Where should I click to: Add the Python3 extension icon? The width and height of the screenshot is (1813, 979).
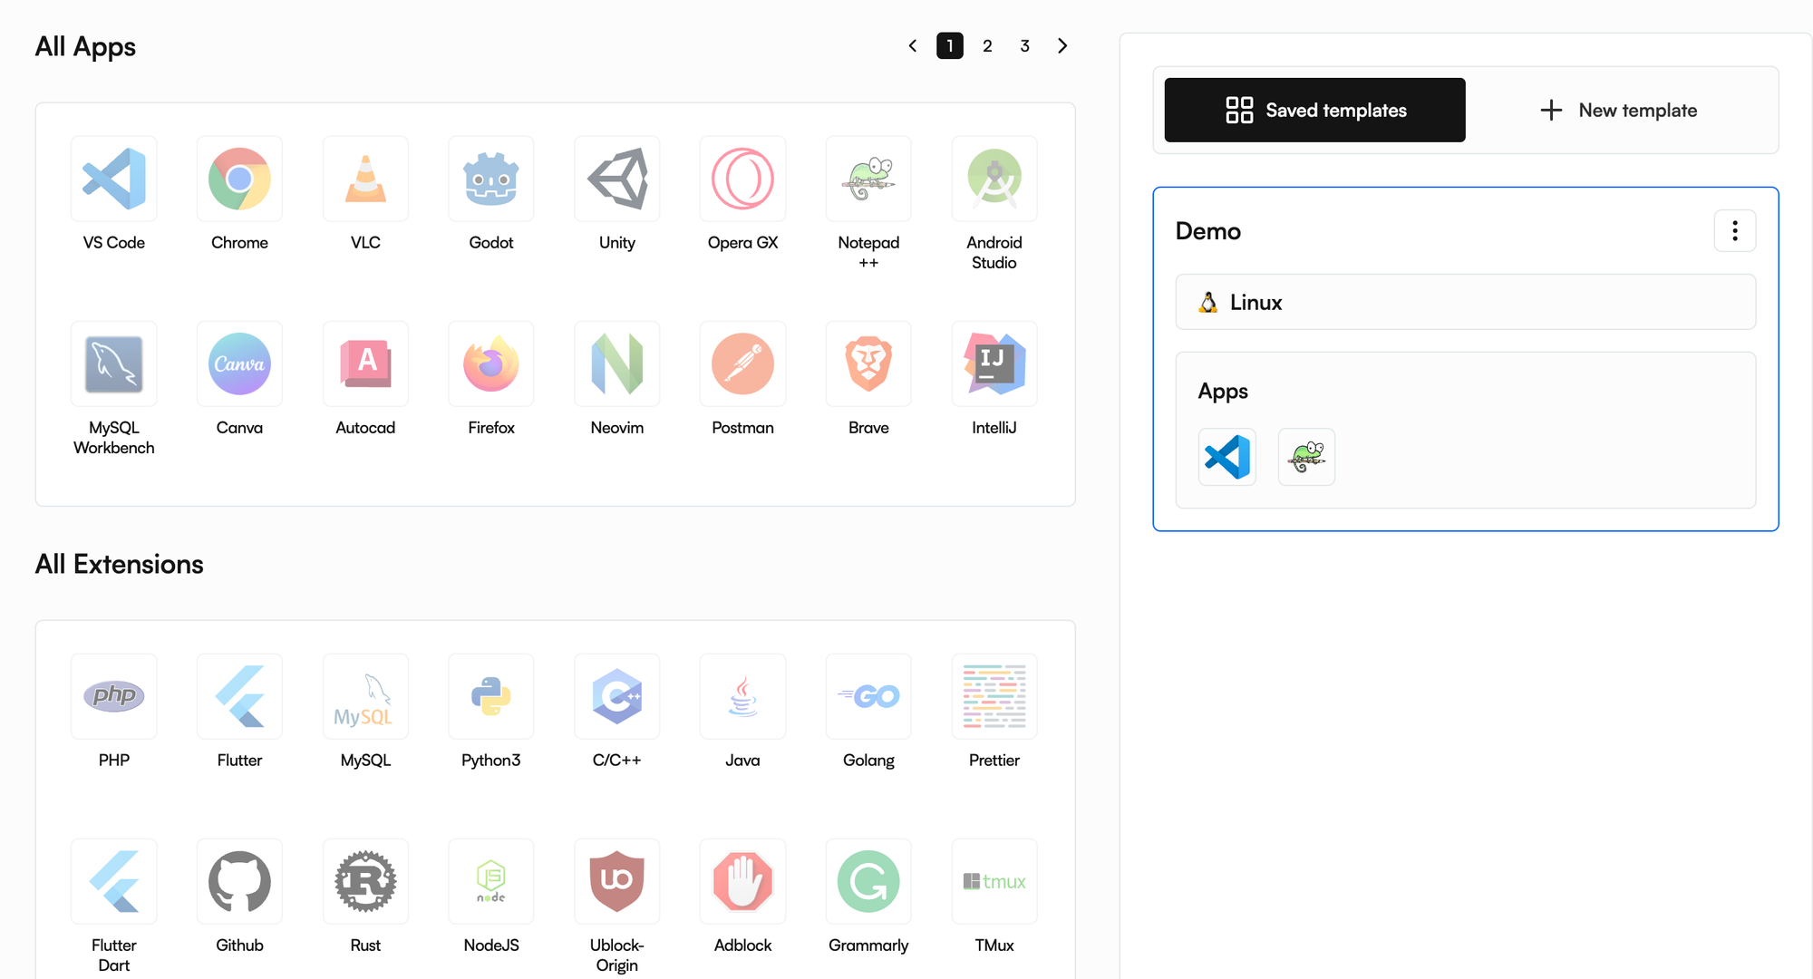pos(491,696)
